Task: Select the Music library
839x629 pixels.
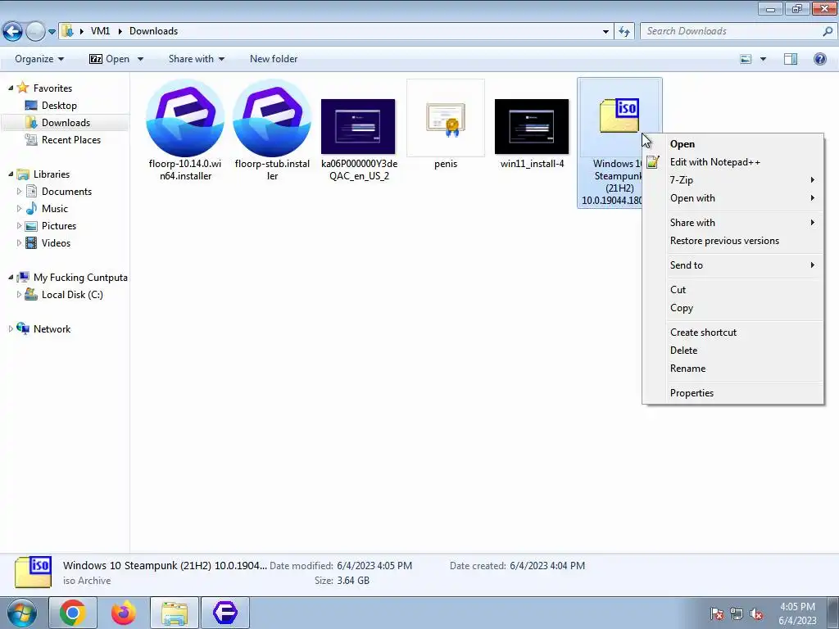Action: tap(55, 209)
